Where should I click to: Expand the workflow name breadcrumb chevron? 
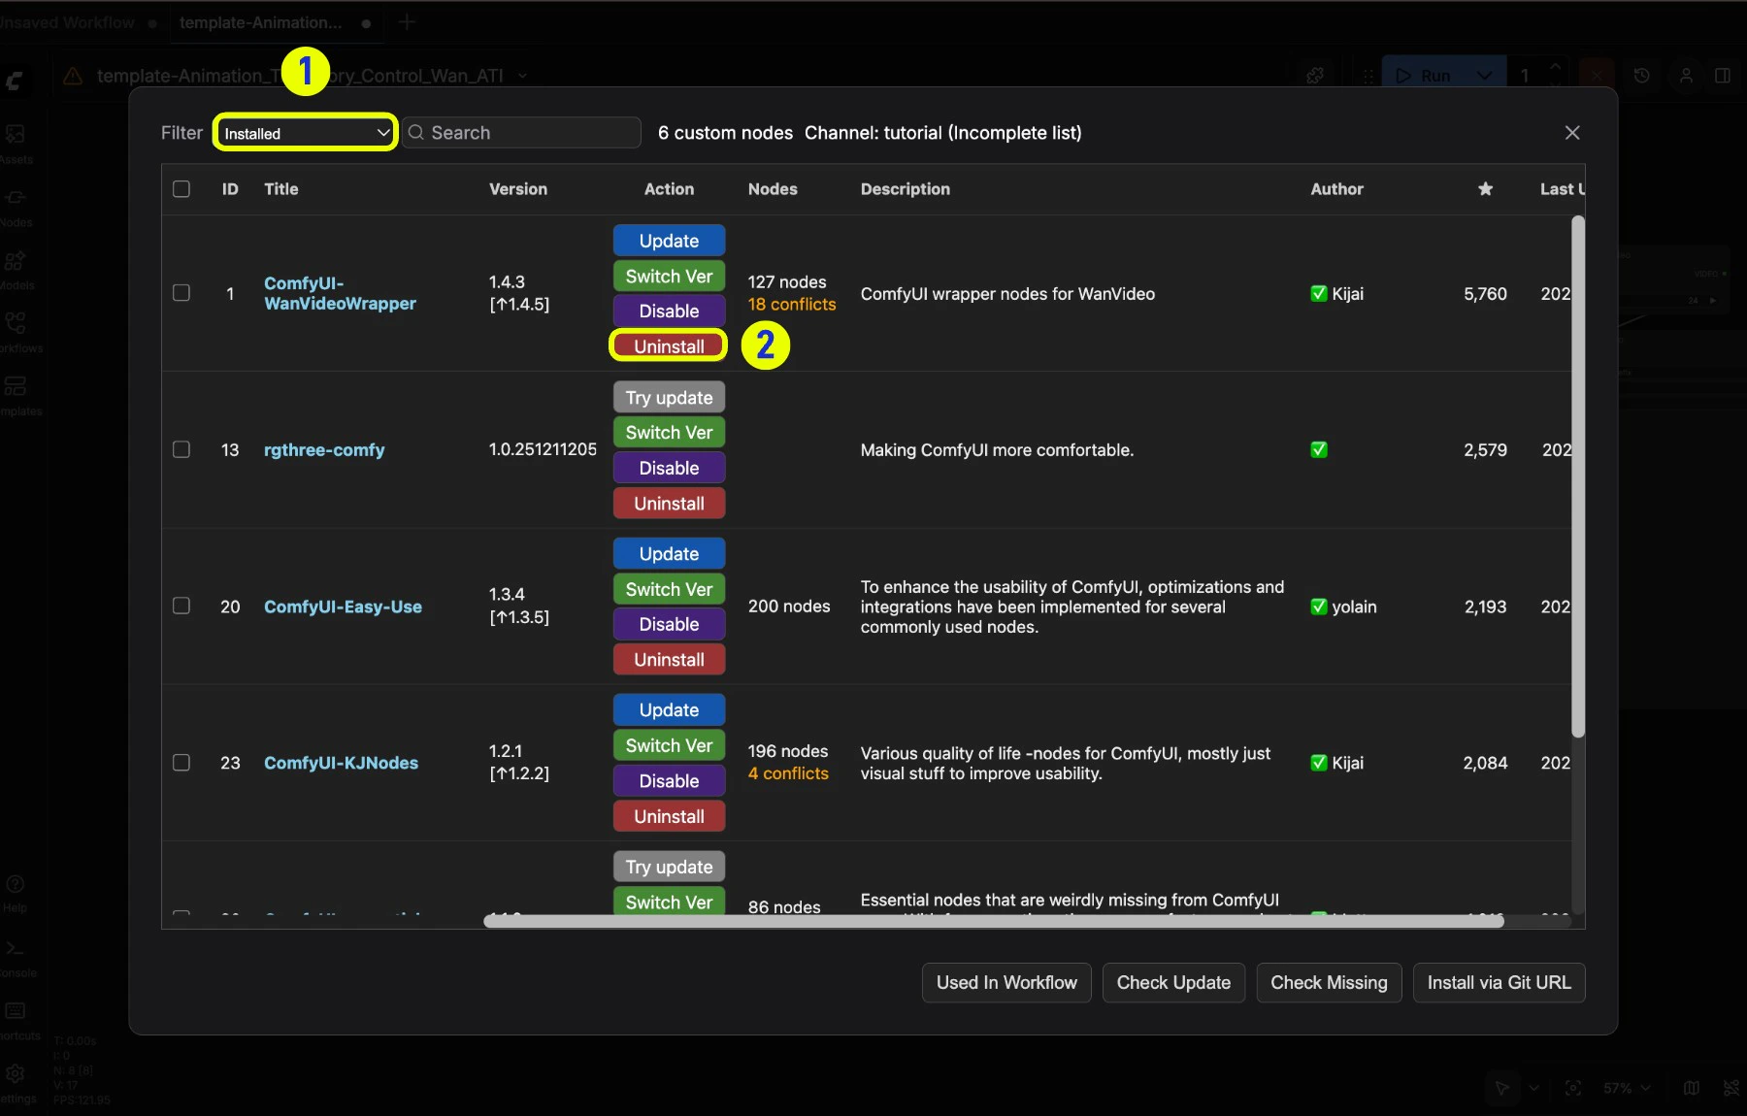pyautogui.click(x=523, y=76)
